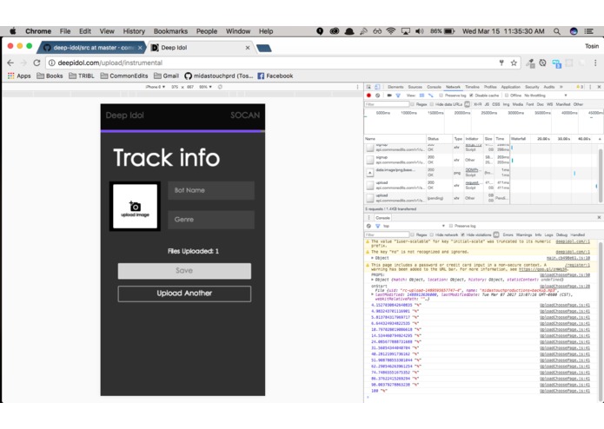Click the bookmark star in the address bar
This screenshot has height=429, width=604.
coord(514,63)
